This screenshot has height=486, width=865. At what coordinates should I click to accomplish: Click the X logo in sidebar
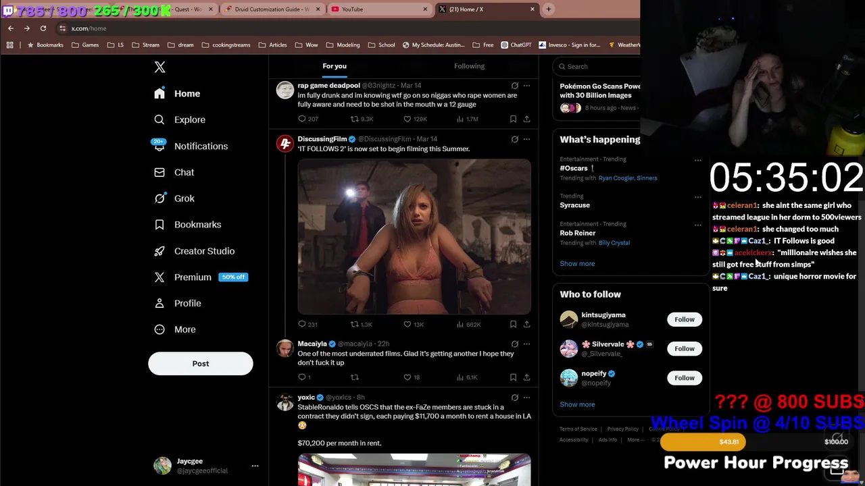159,67
